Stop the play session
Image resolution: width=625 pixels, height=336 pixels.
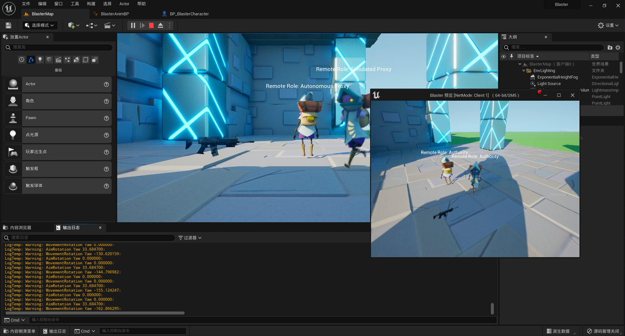point(151,25)
